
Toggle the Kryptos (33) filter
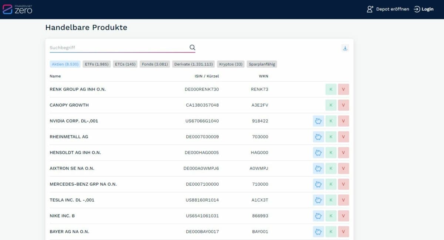click(231, 64)
